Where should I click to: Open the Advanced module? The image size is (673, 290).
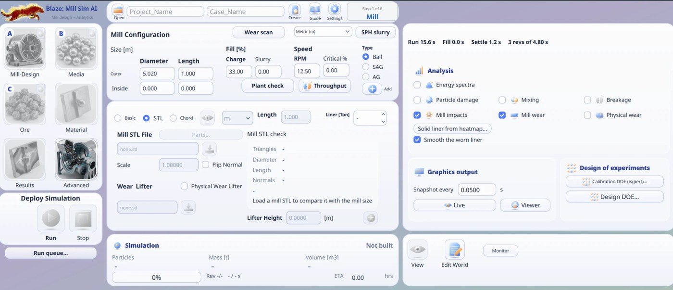tap(76, 160)
